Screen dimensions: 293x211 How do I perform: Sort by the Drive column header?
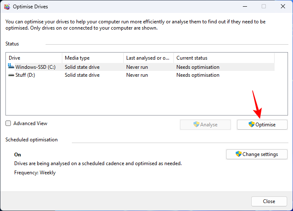tap(33, 58)
